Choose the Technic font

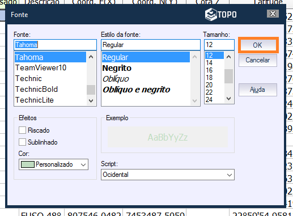coord(50,78)
